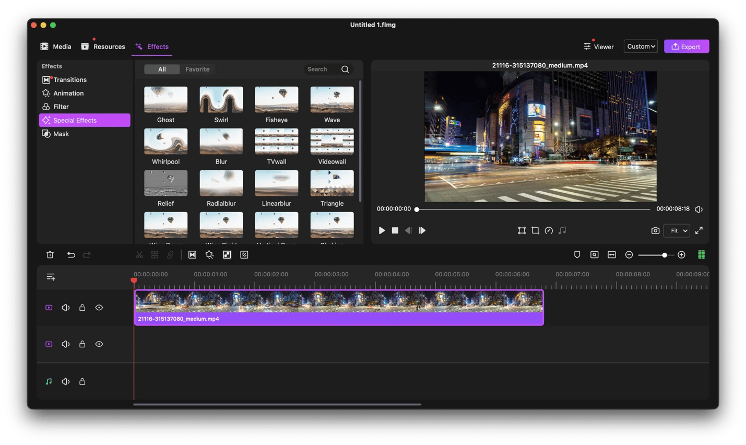Hide the first video track with the eye icon
The width and height of the screenshot is (746, 445).
tap(99, 308)
